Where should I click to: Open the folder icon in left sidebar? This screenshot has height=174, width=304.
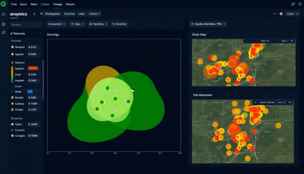point(4,14)
